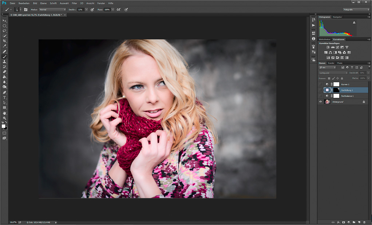Select the Farbfüllung 1 layer mask thumbnail

(336, 90)
